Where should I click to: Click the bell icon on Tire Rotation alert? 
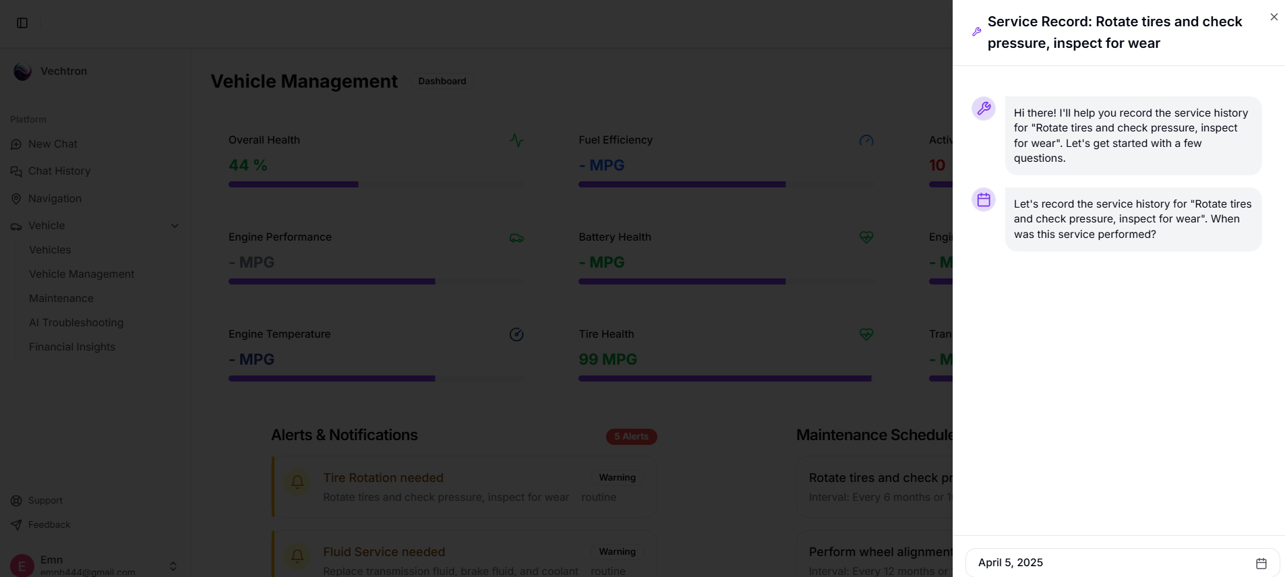point(297,483)
